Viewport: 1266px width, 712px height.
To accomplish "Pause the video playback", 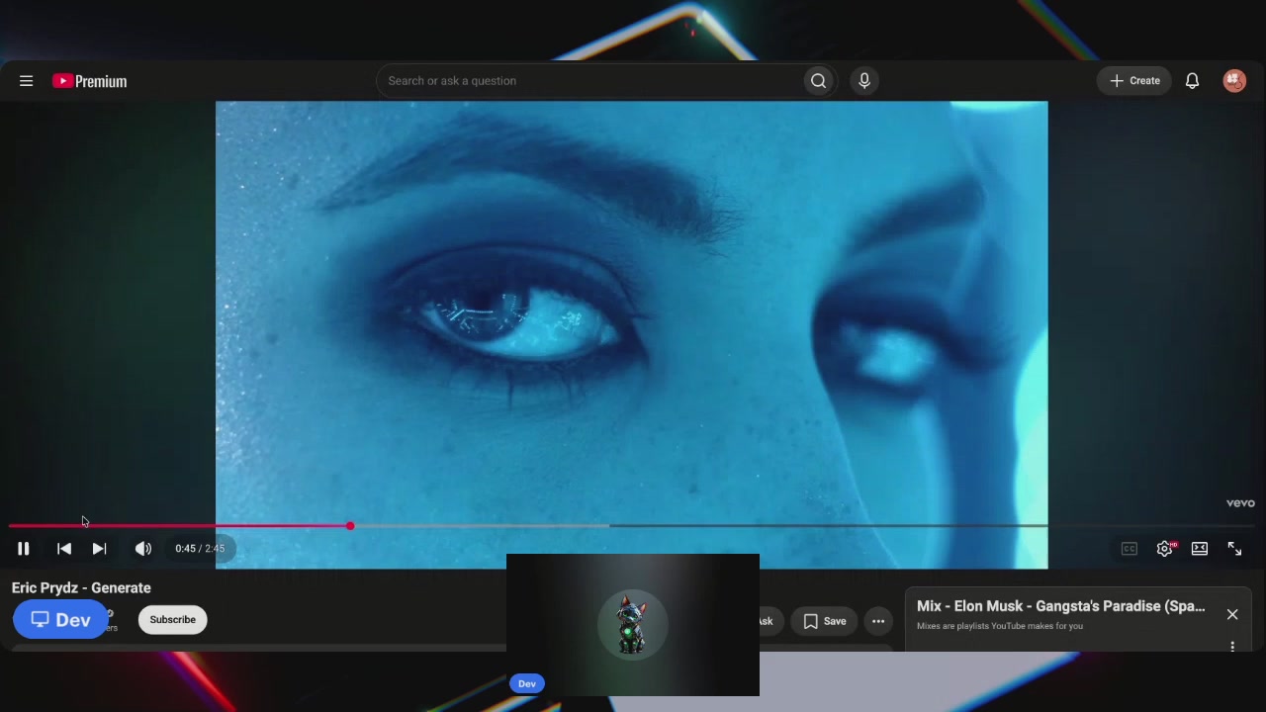I will click(x=24, y=548).
